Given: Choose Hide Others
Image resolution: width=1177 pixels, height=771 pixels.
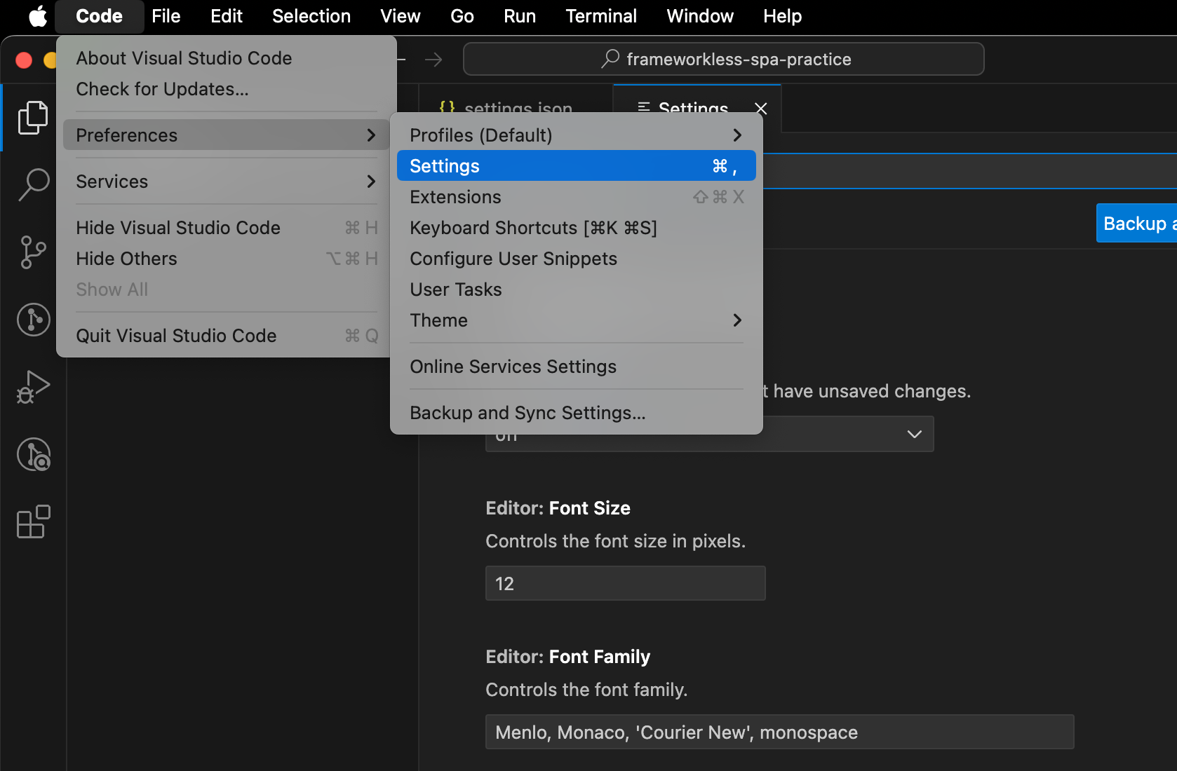Looking at the screenshot, I should click(226, 259).
